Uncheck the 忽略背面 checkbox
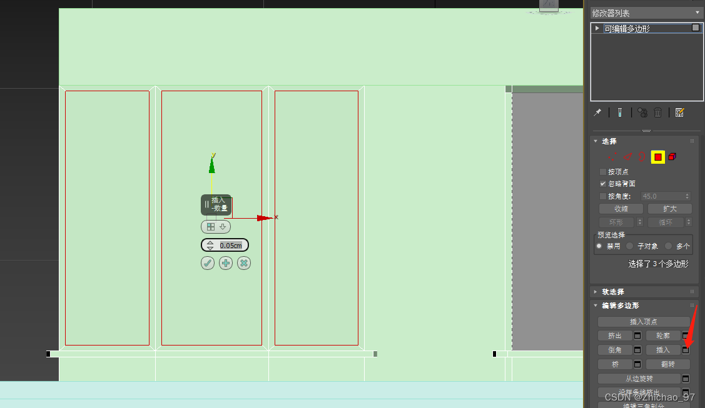This screenshot has width=705, height=408. (x=603, y=184)
